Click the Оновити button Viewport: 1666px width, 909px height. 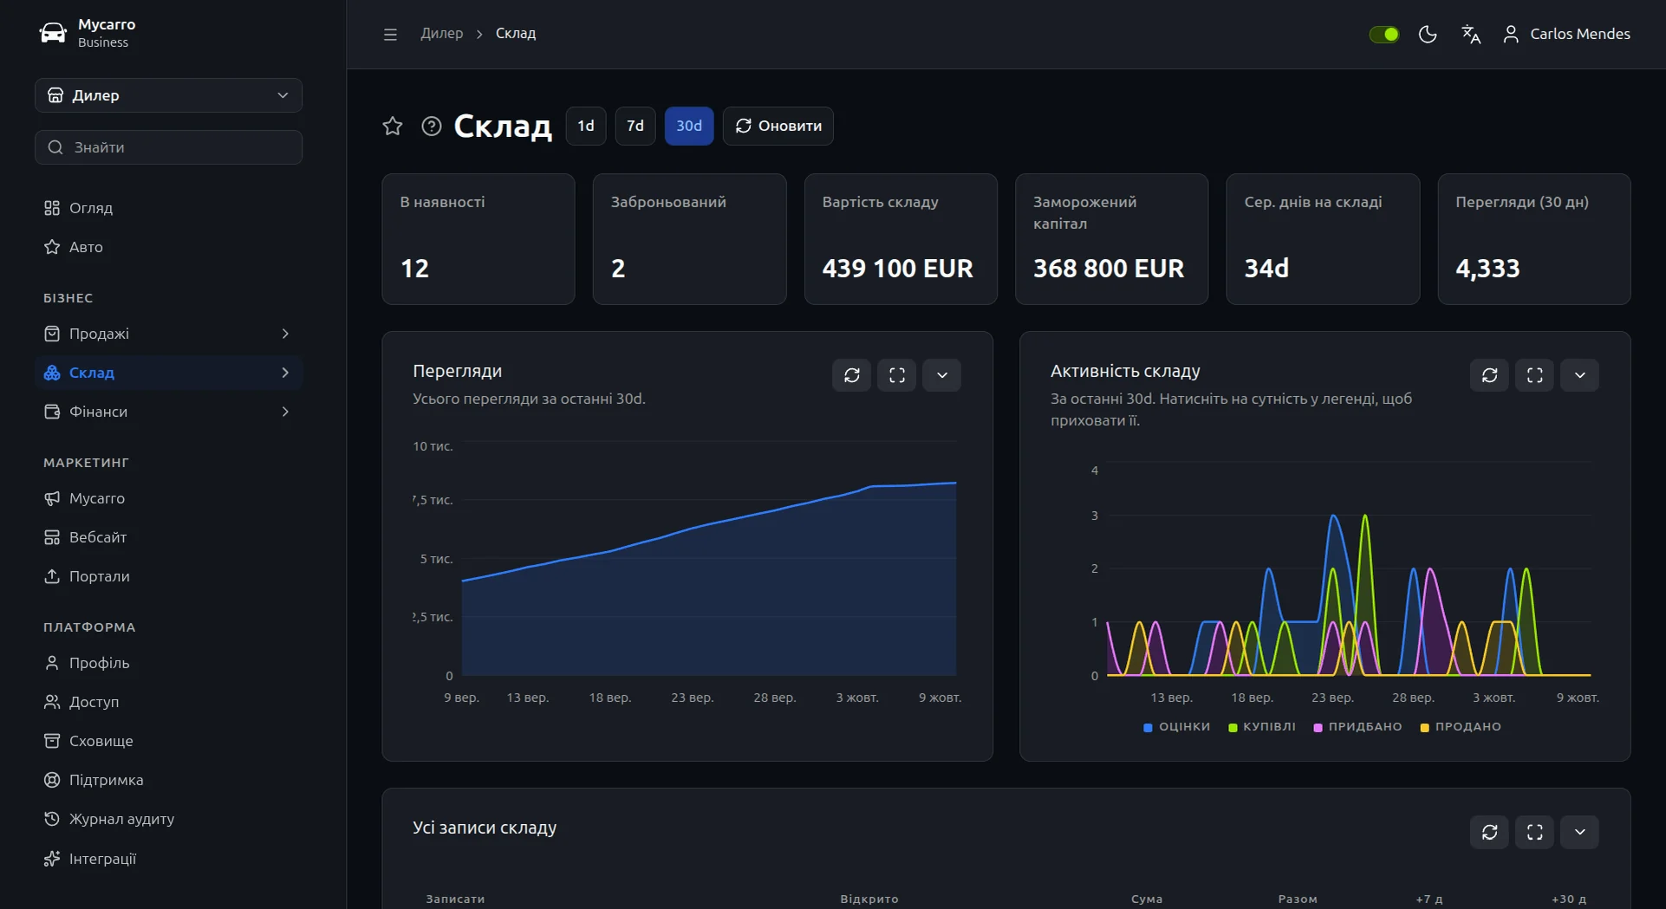pyautogui.click(x=778, y=126)
